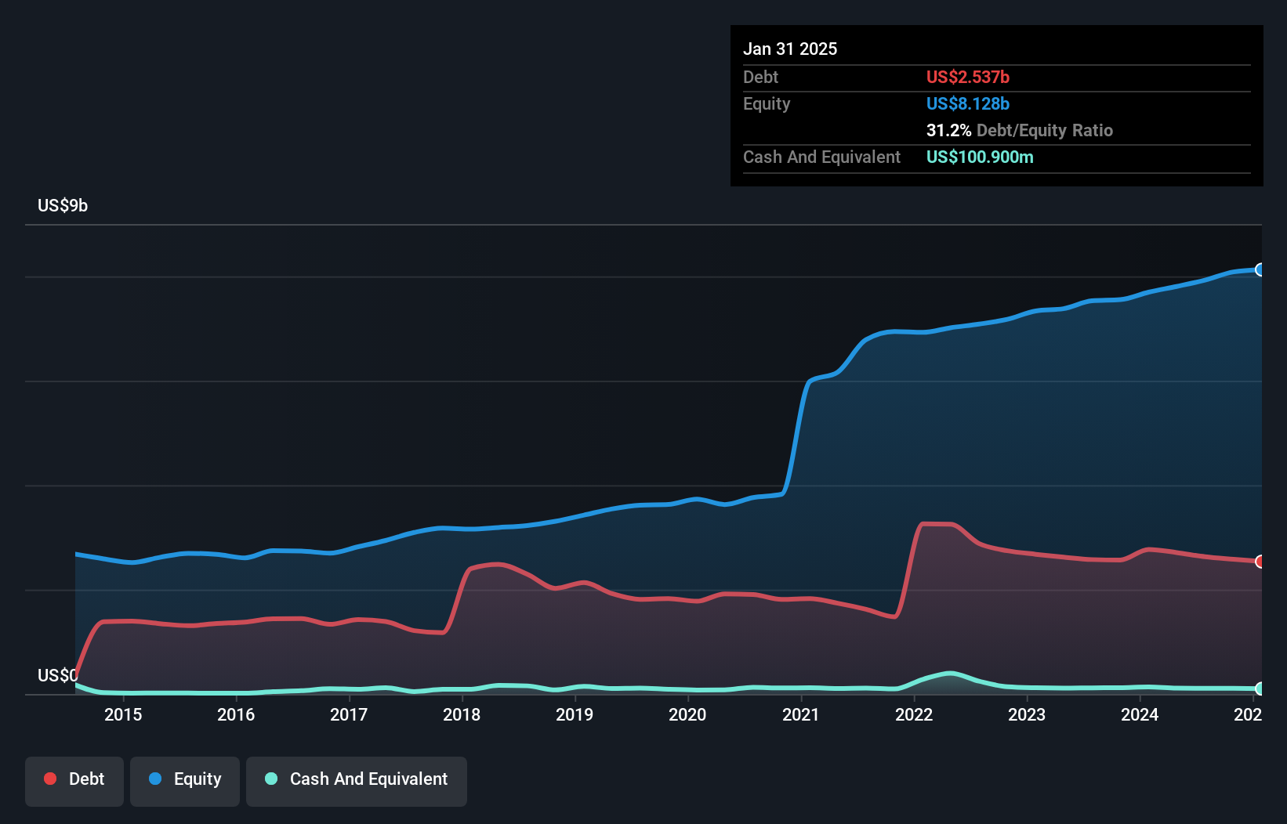The height and width of the screenshot is (824, 1287).
Task: Click the 2022 x-axis label
Action: point(914,714)
